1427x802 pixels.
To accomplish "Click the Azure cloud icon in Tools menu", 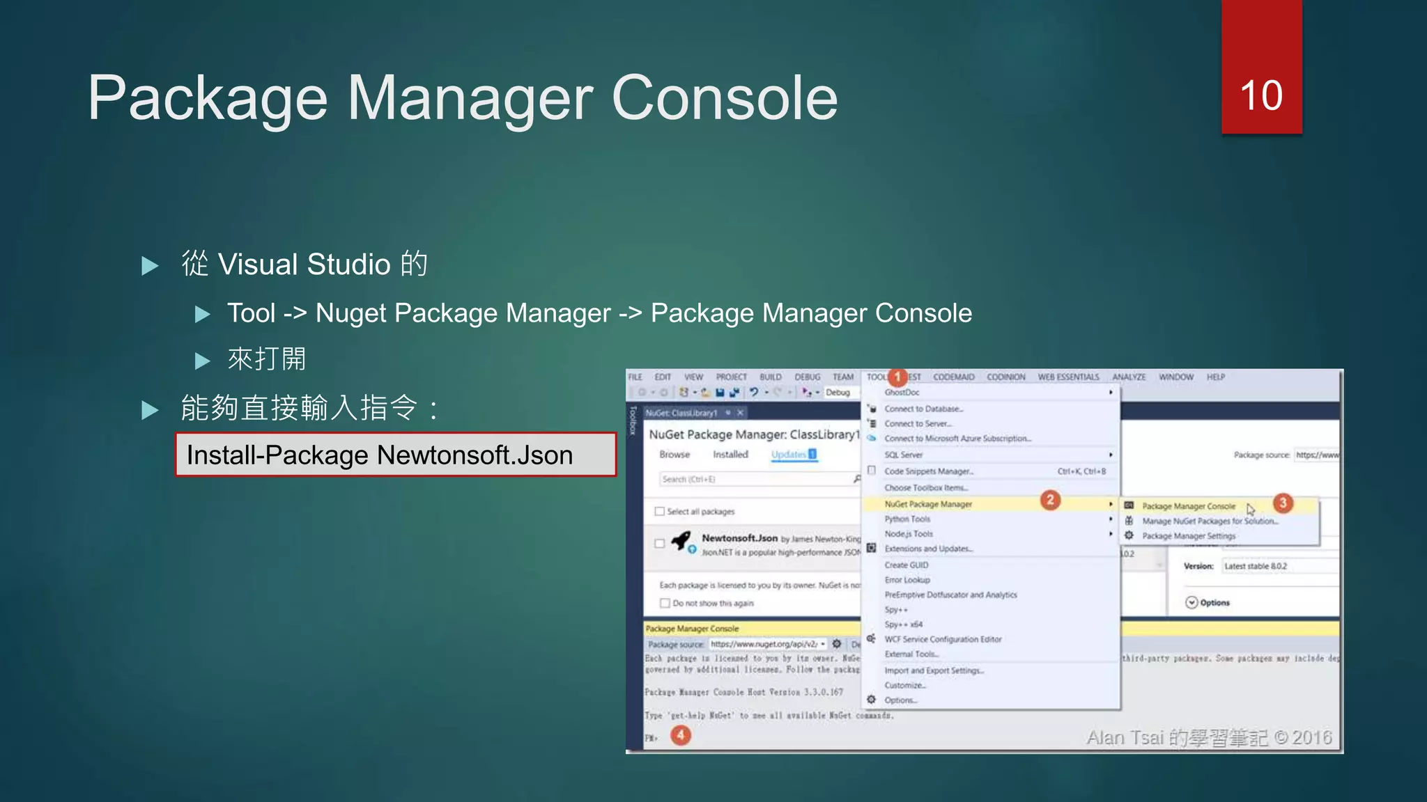I will [x=872, y=439].
